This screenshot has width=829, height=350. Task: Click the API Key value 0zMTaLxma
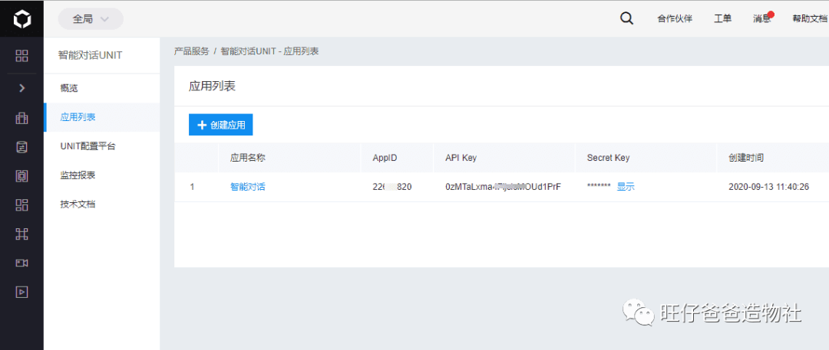tap(503, 187)
